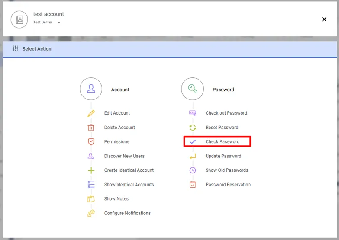Viewport: 339px width, 240px height.
Task: View Show Old Passwords
Action: point(227,170)
